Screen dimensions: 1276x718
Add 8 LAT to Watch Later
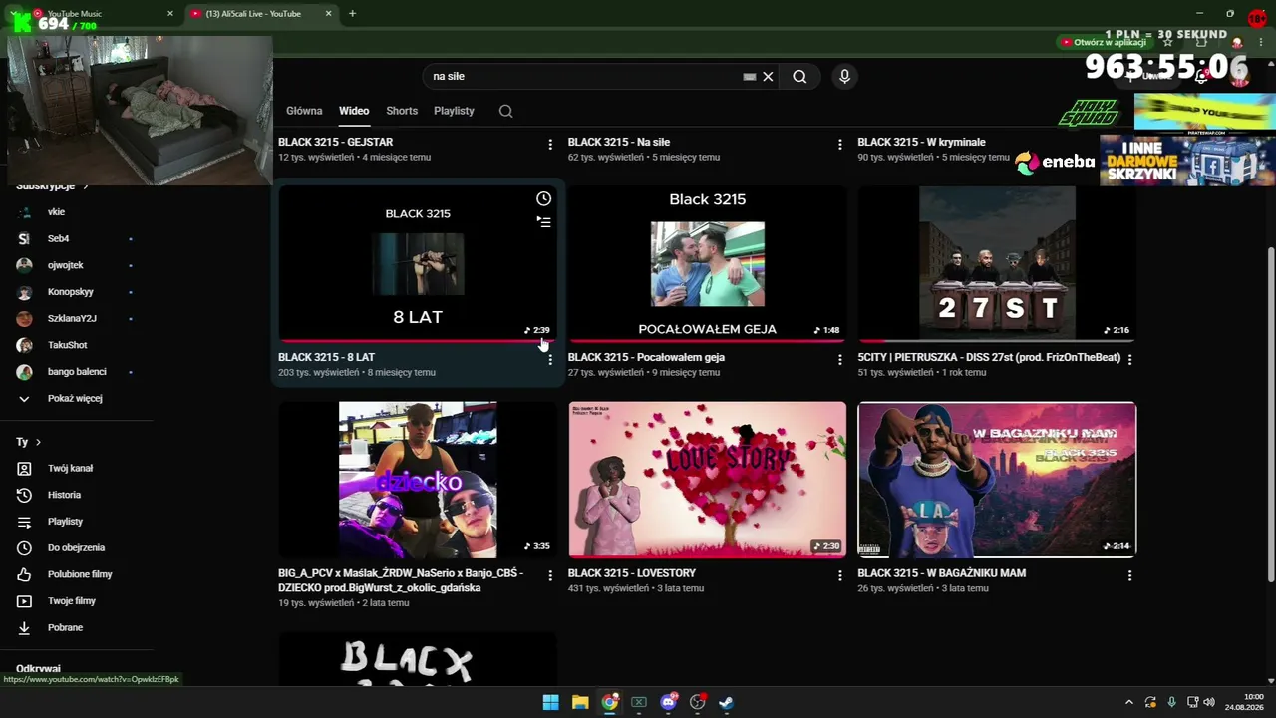(x=543, y=199)
